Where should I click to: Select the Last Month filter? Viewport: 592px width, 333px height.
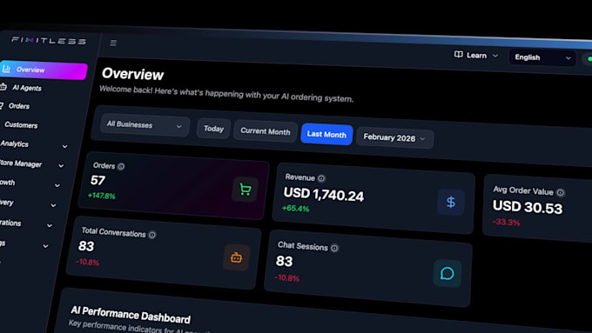(x=326, y=134)
